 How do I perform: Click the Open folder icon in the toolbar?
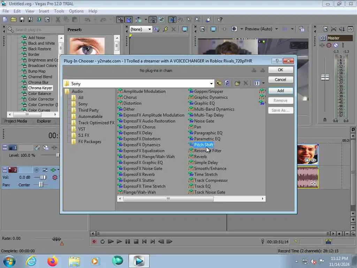(14, 20)
